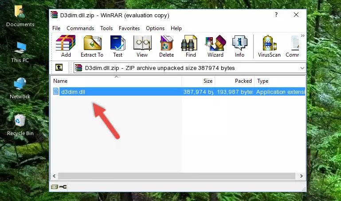
Task: Click the Delete toolbar icon
Action: [x=166, y=46]
